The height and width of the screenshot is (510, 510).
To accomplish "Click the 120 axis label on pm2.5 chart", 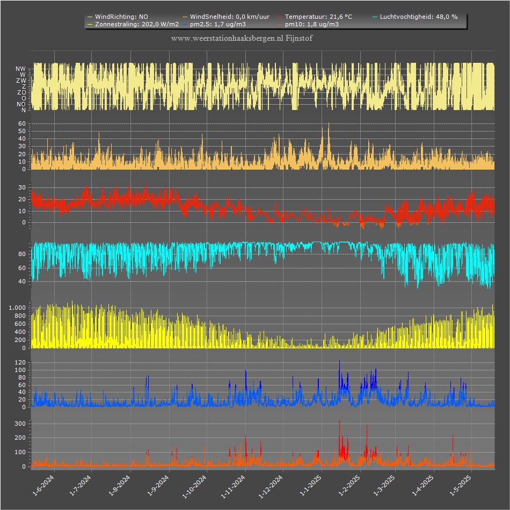I will click(x=20, y=362).
